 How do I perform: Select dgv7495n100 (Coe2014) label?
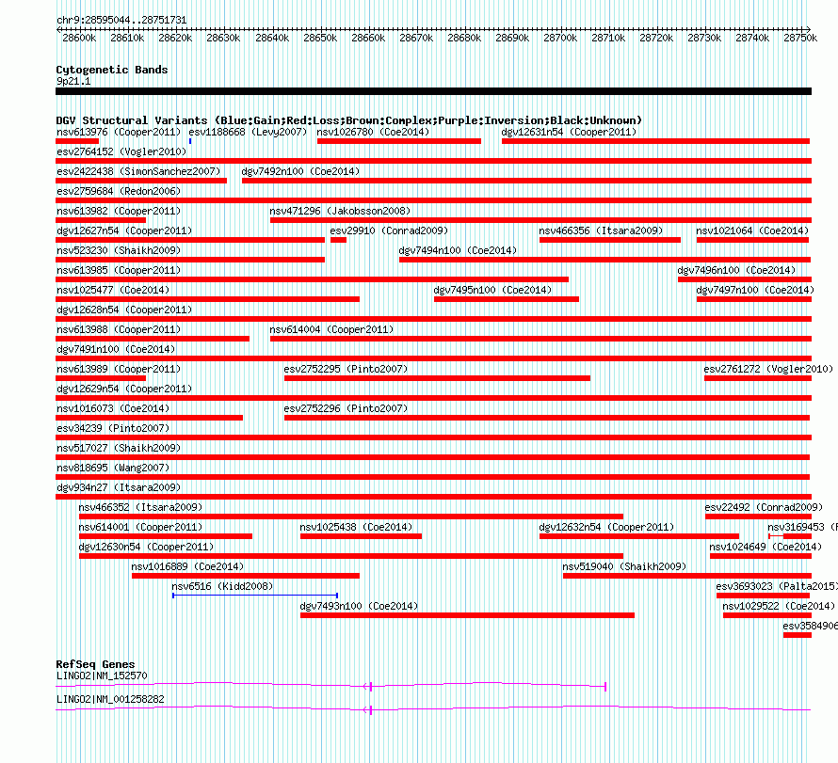[x=492, y=290]
